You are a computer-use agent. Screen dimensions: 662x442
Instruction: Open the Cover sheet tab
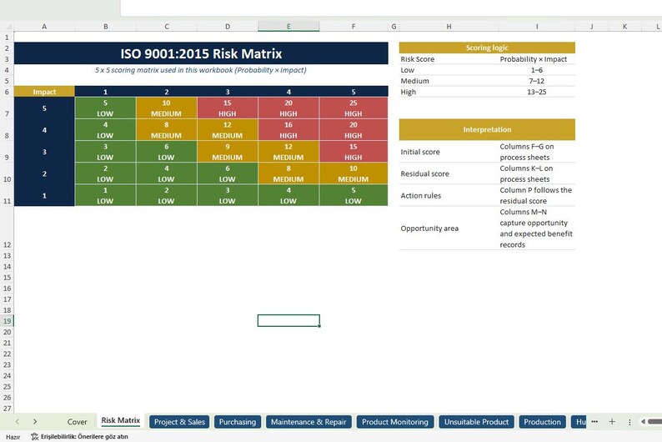77,422
